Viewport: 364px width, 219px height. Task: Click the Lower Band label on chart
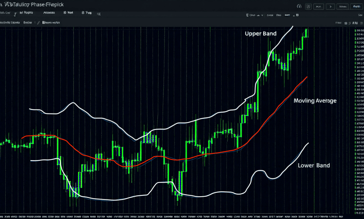(314, 165)
